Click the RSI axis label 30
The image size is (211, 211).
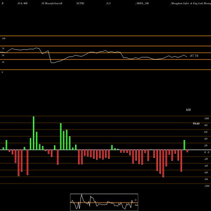[x=3, y=62]
